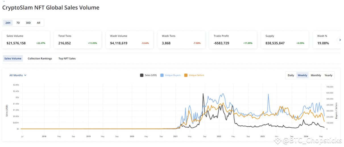Click the black Sales (USD) color swatch

[142, 75]
